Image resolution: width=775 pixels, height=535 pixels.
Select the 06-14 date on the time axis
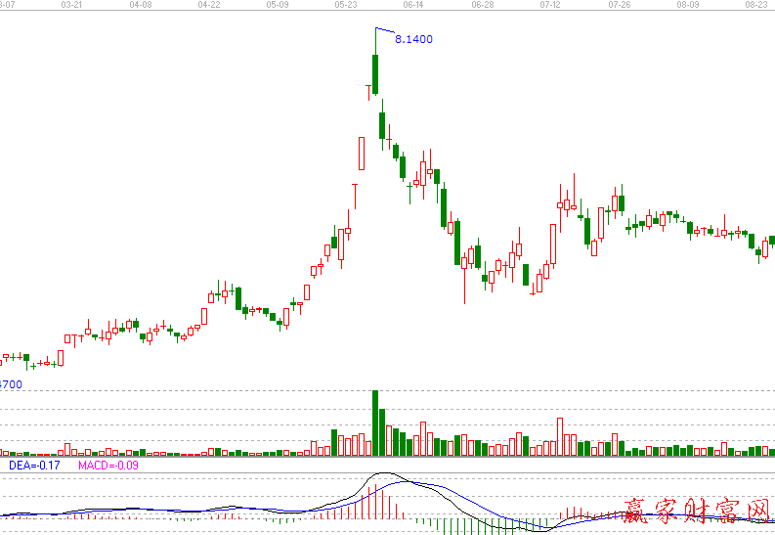point(412,5)
